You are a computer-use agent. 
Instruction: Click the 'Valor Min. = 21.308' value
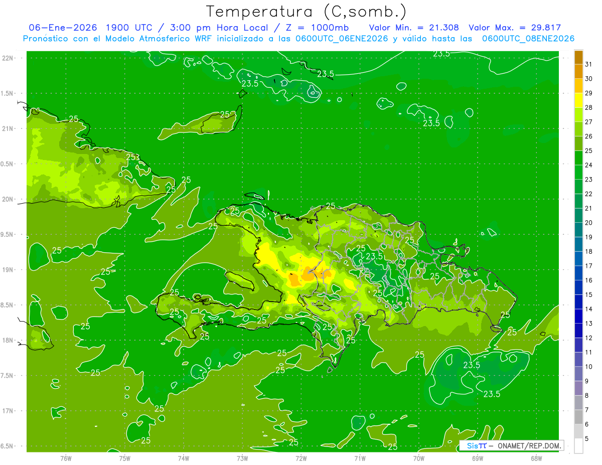[415, 28]
